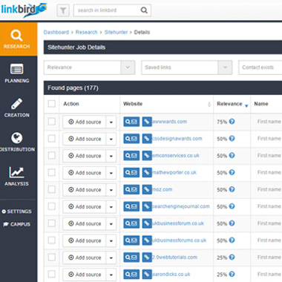Screen dimensions: 282x282
Task: Click search/mail icon for ukbusinessforums.co.uk row
Action: (131, 240)
